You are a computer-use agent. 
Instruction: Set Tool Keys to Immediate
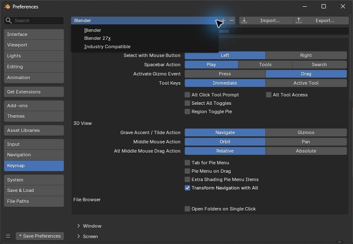click(225, 83)
